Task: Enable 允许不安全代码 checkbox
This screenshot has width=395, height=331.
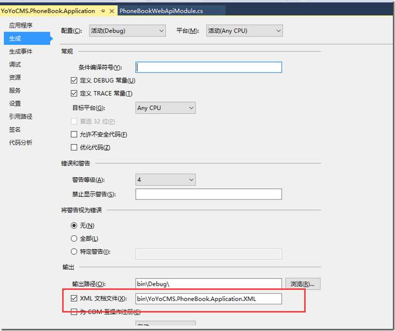Action: tap(74, 134)
